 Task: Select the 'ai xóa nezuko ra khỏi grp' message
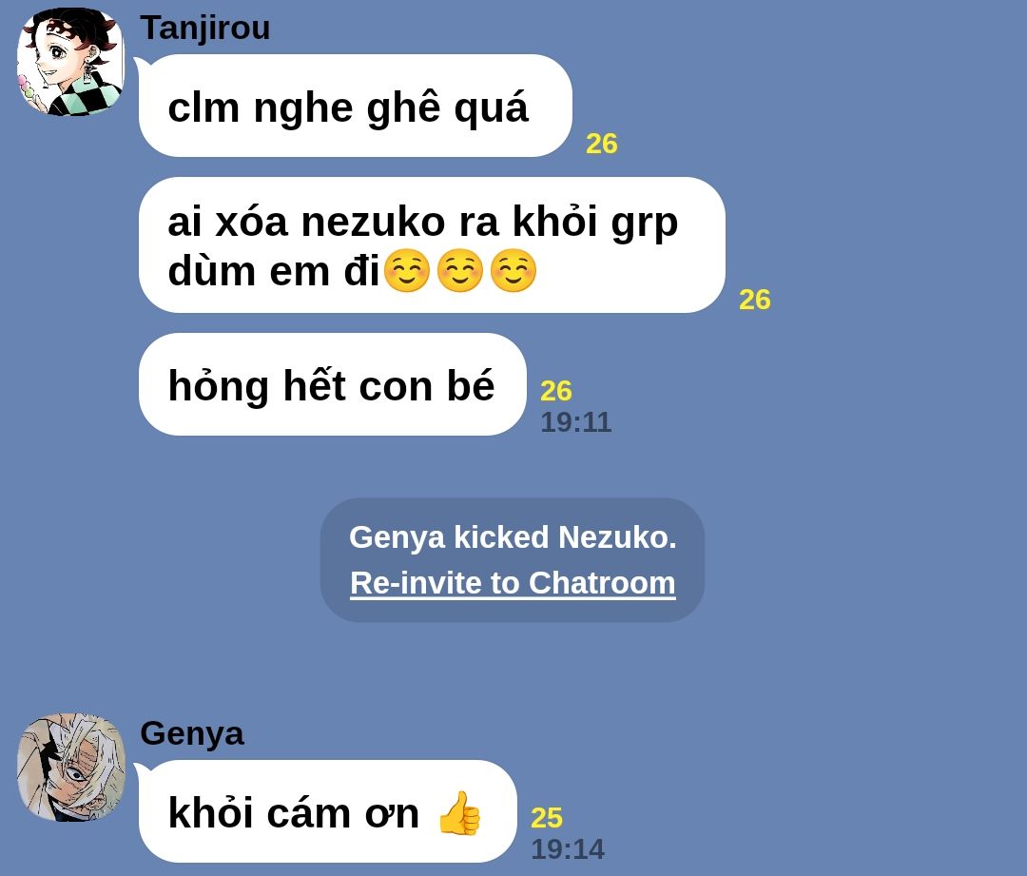[x=432, y=245]
